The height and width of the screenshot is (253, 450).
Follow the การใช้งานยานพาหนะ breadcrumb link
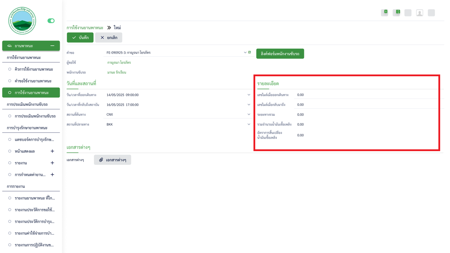coord(85,27)
